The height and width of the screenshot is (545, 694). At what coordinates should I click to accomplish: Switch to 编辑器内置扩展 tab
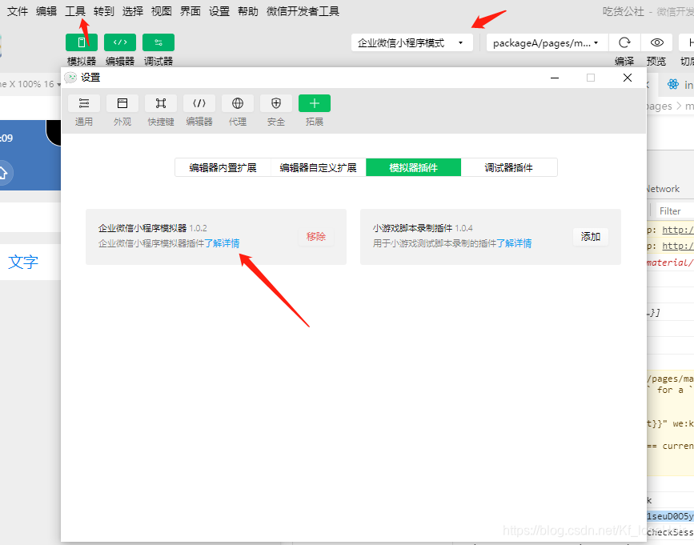coord(223,167)
